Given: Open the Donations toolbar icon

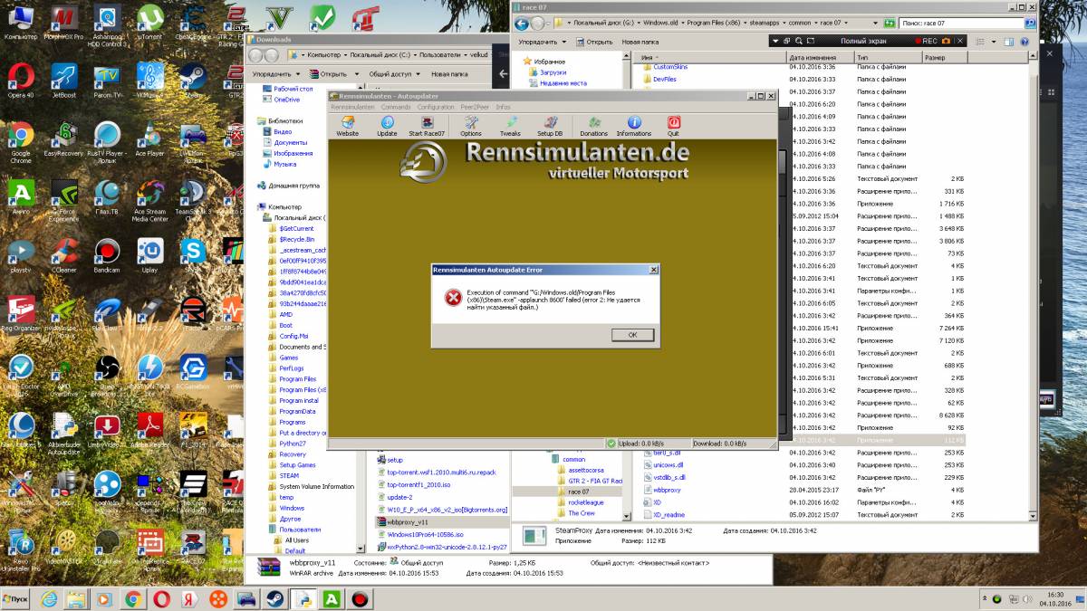Looking at the screenshot, I should coord(593,126).
